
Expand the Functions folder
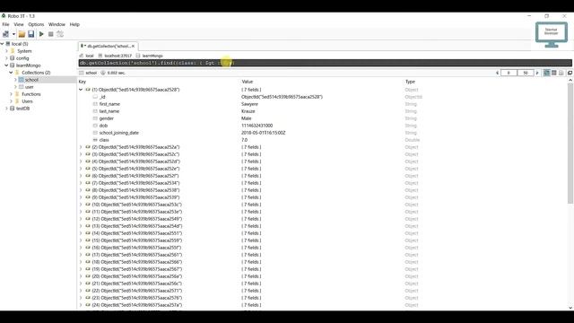(11, 94)
